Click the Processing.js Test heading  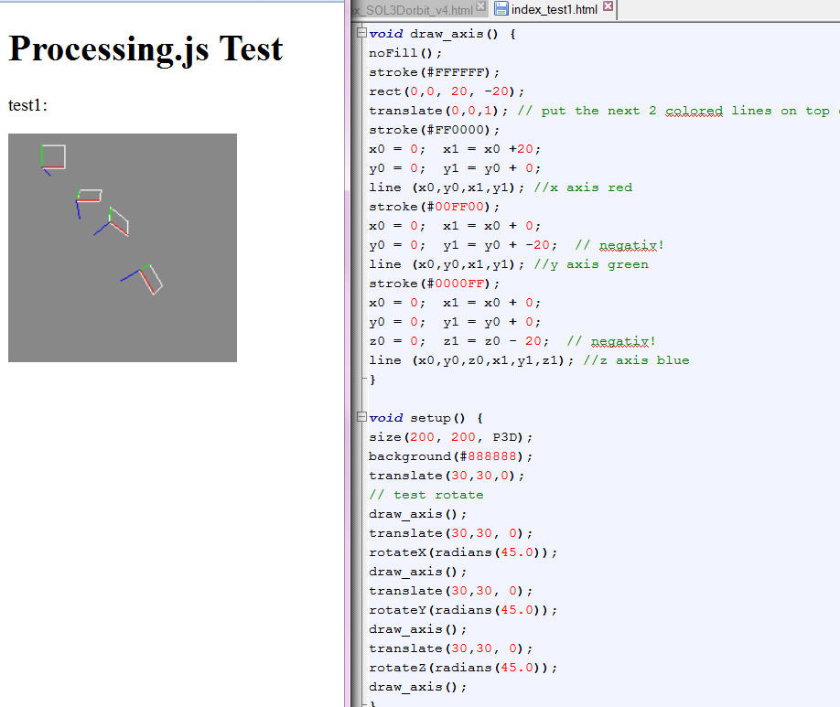145,48
